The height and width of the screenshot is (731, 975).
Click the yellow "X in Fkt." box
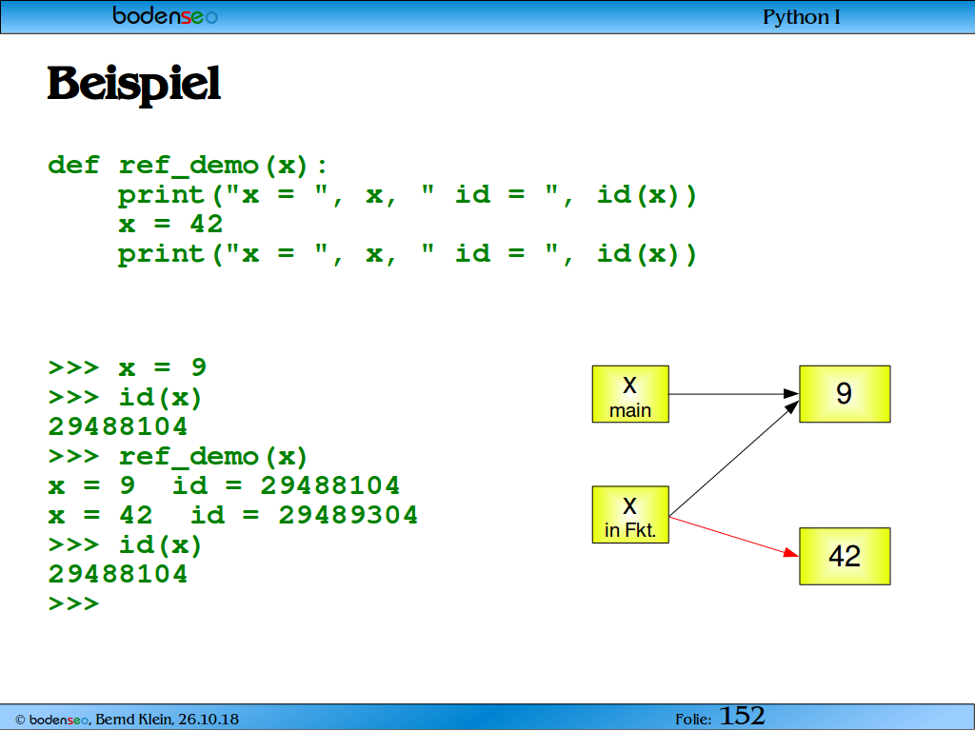630,515
